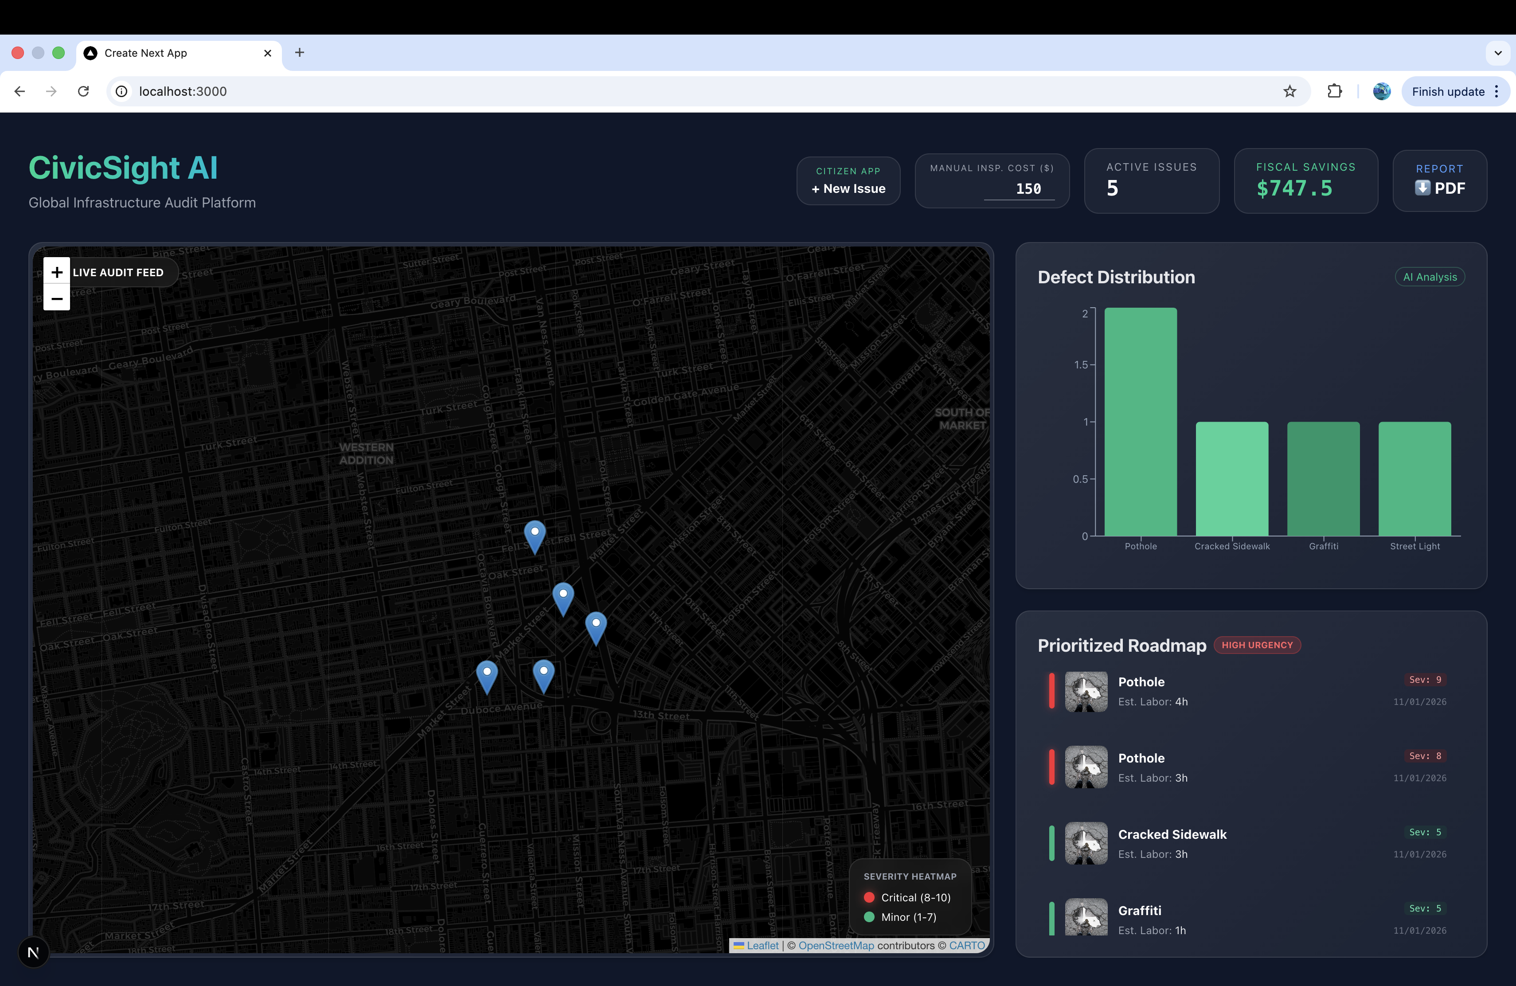The image size is (1516, 986).
Task: Click the topmost map marker near Fell Street
Action: (x=535, y=536)
